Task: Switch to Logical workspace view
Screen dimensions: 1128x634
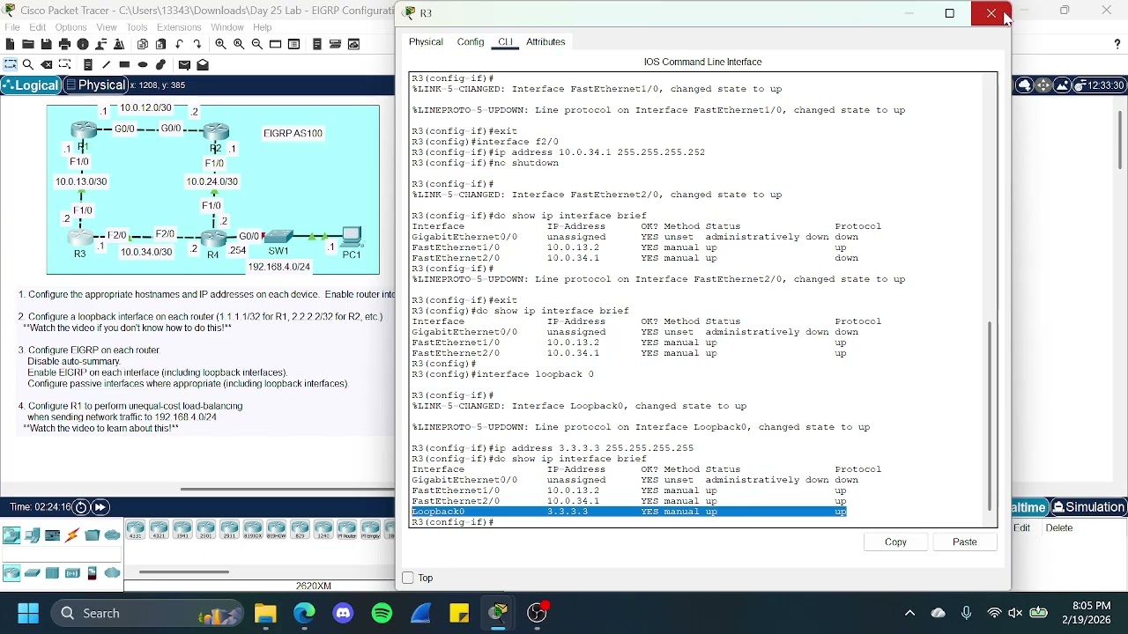Action: [32, 85]
